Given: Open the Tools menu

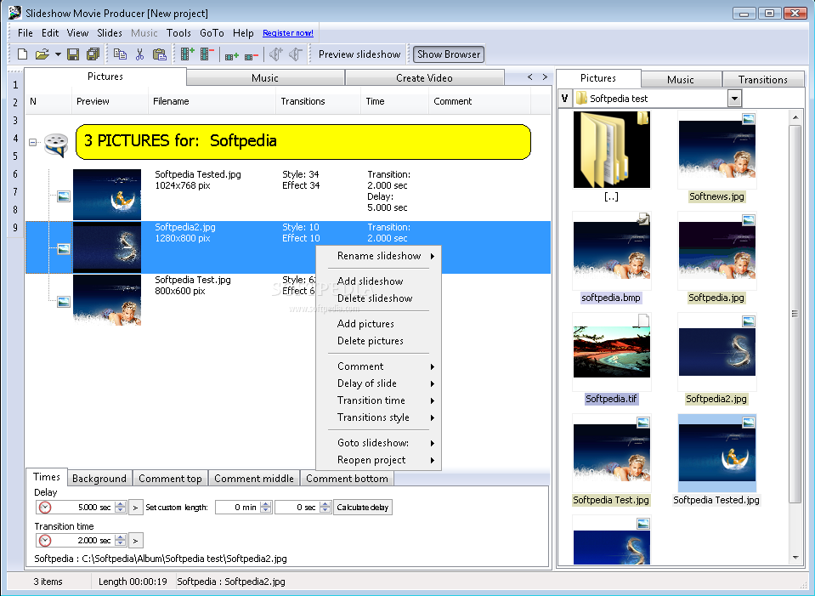Looking at the screenshot, I should click(178, 33).
